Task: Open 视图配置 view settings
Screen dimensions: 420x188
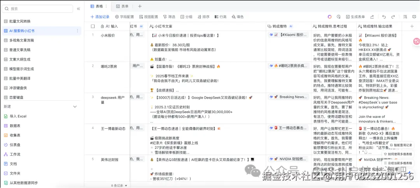Action: (149, 17)
